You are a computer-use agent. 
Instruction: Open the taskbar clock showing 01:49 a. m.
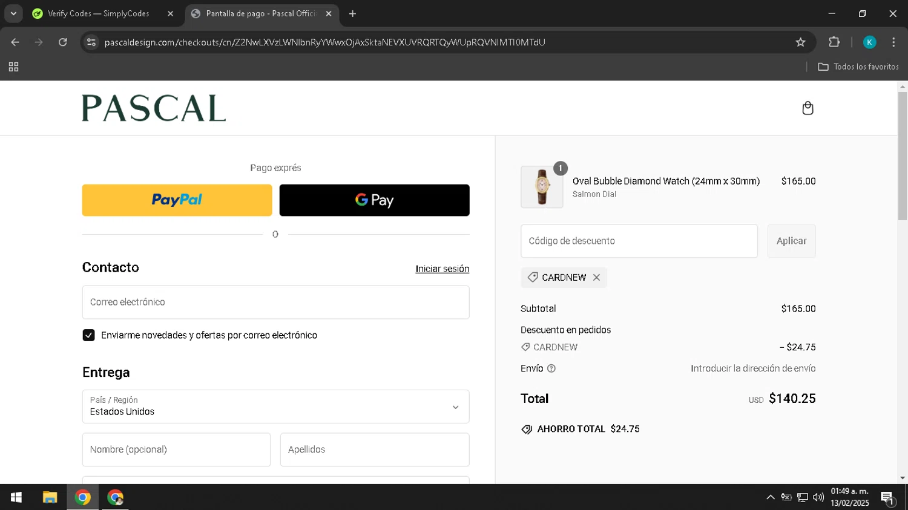pos(849,497)
